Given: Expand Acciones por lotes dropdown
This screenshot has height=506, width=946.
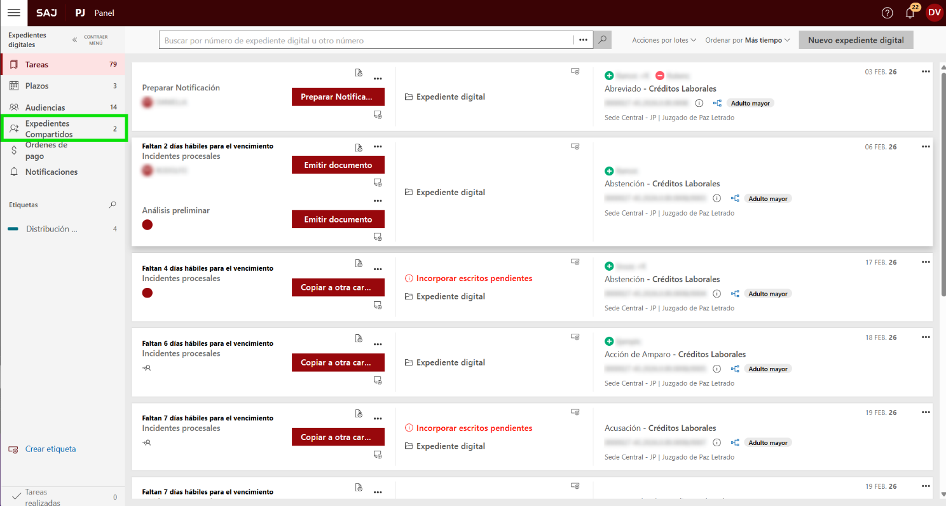Looking at the screenshot, I should pos(664,40).
